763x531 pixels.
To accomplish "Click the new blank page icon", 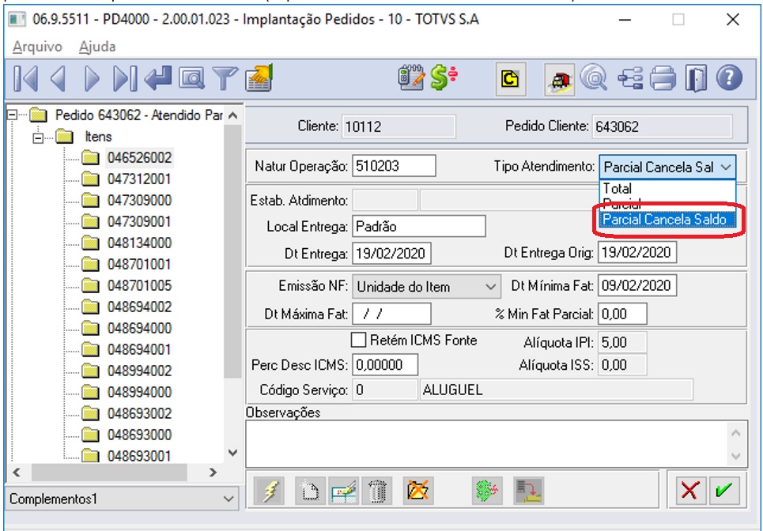I will coord(310,491).
